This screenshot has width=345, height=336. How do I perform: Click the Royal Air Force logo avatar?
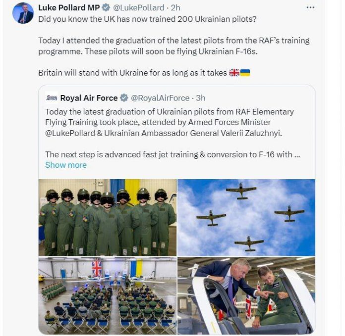[x=52, y=98]
